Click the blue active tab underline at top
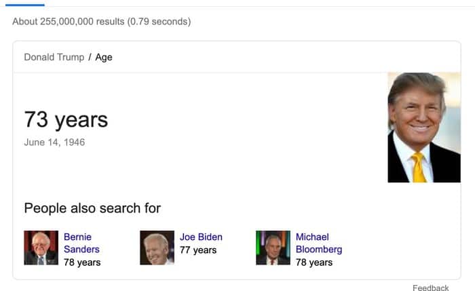The image size is (475, 291). 24,4
